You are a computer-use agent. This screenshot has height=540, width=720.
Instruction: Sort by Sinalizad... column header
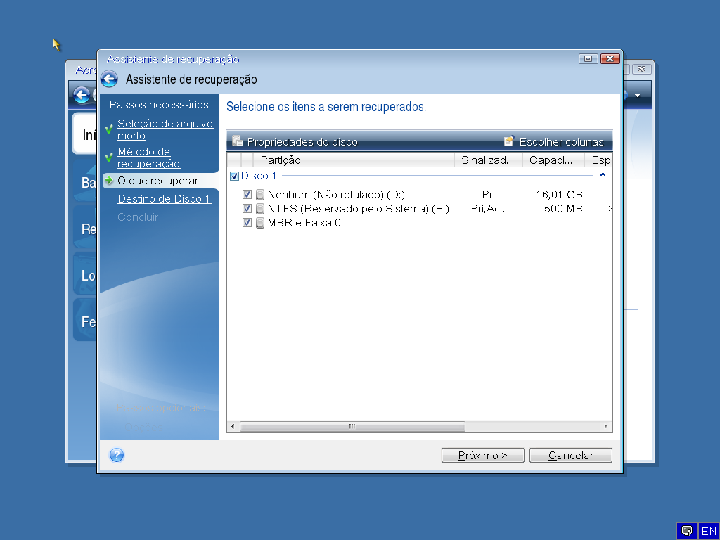(x=488, y=160)
